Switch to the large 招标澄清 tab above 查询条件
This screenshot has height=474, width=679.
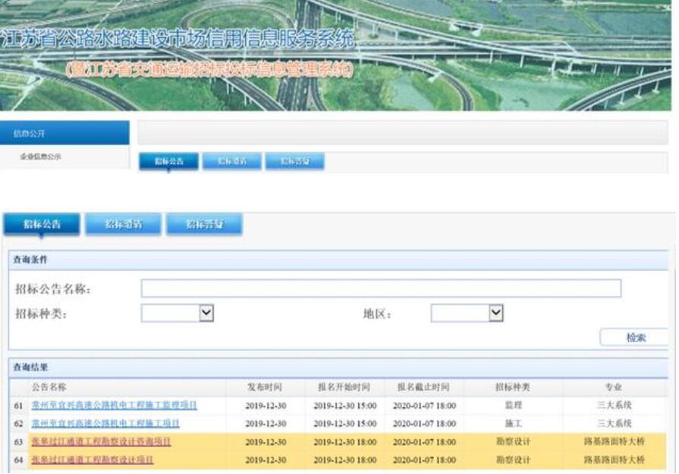click(x=123, y=224)
